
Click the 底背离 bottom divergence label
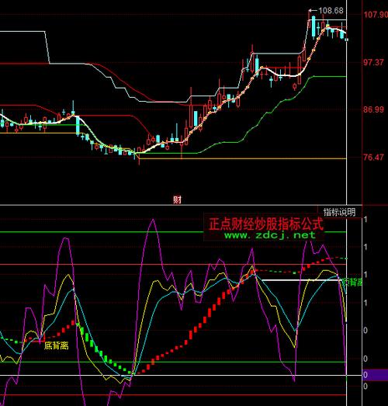[x=56, y=345]
